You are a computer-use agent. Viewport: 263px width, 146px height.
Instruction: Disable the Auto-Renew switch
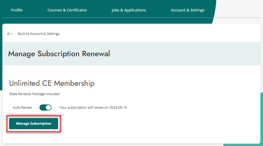coord(45,108)
